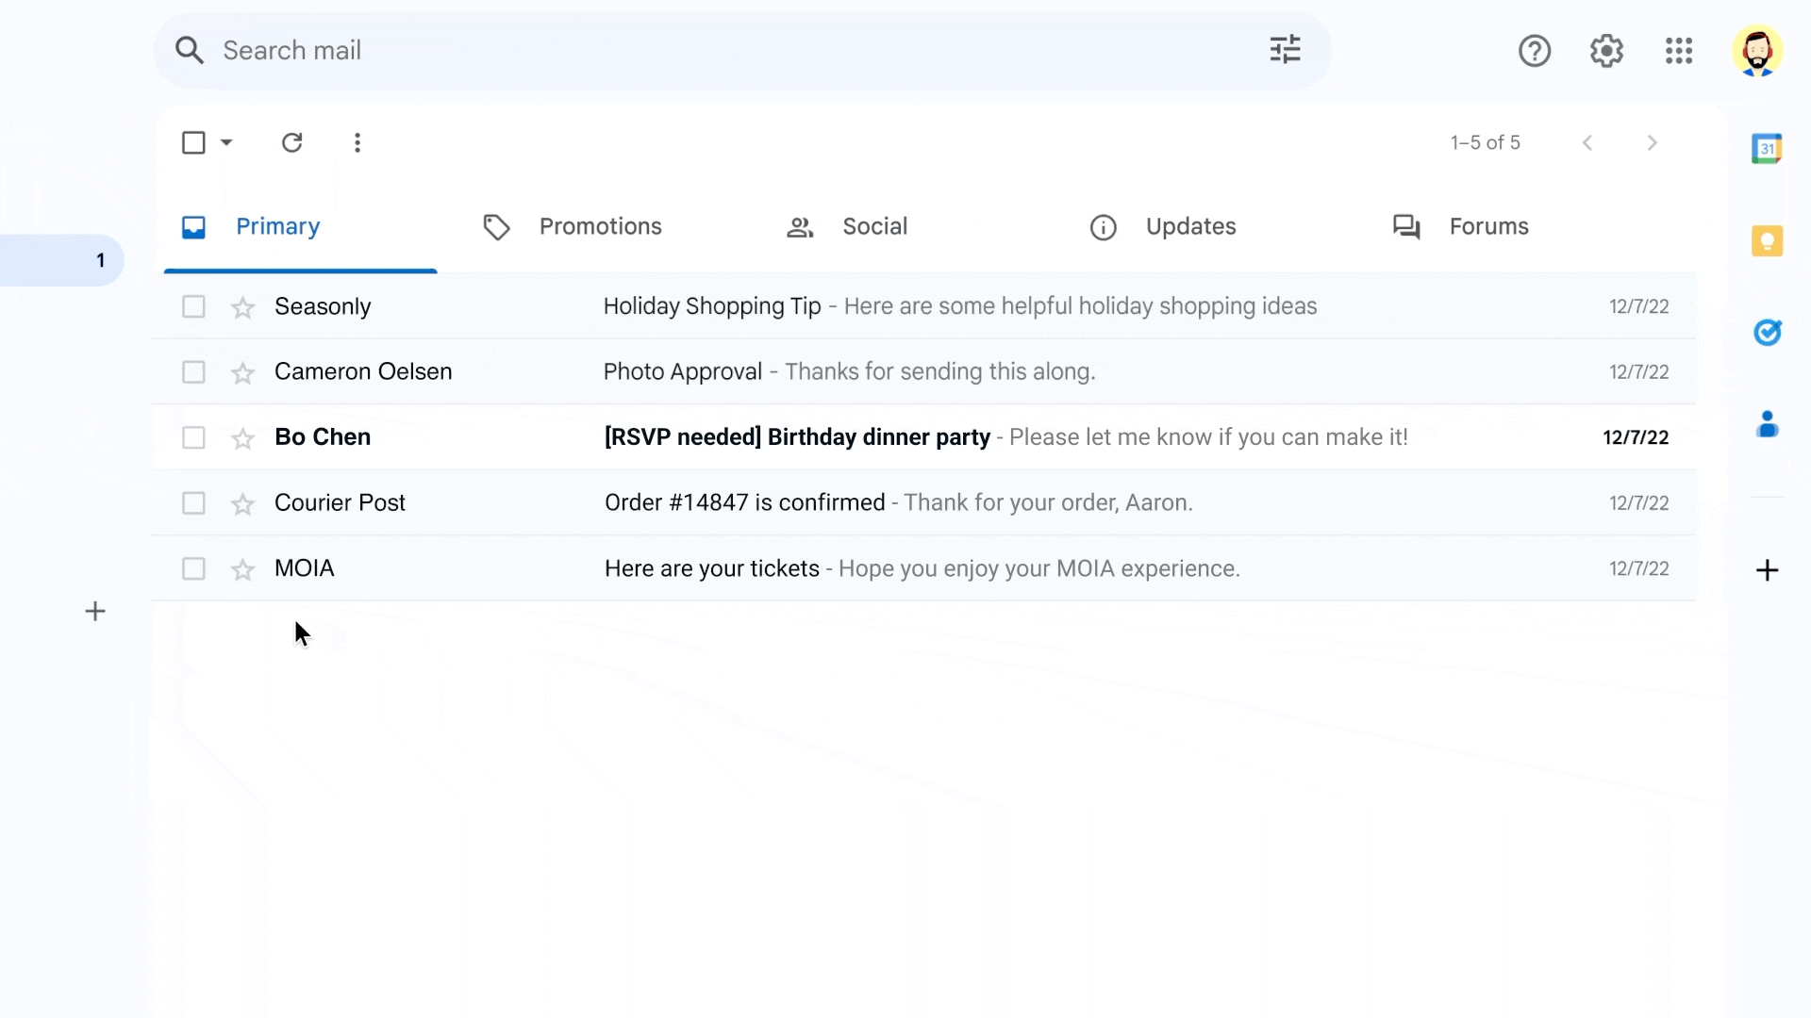Switch to the Promotions tab
The height and width of the screenshot is (1018, 1811).
(x=601, y=226)
